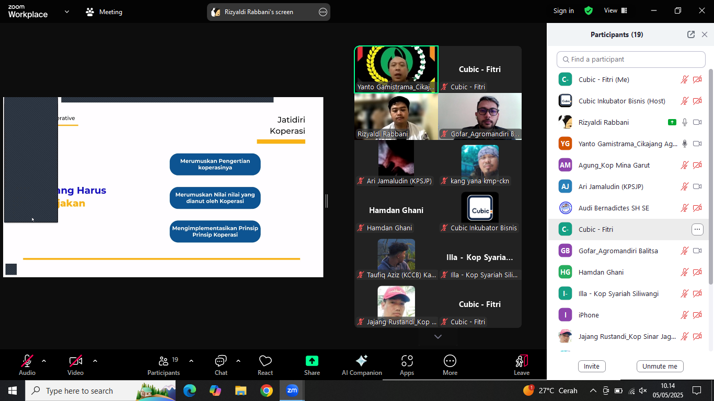Show hidden system tray icons
This screenshot has width=714, height=401.
[x=593, y=391]
